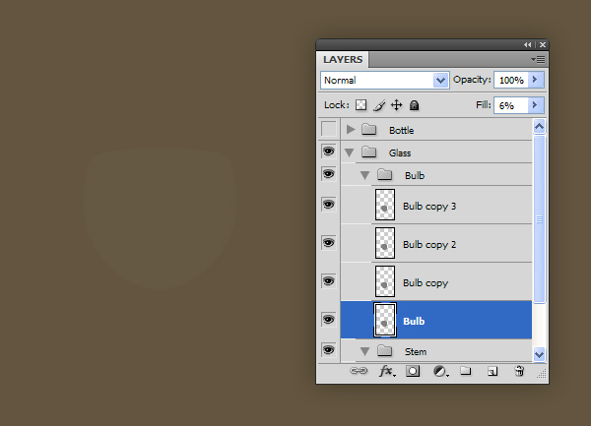Hide the selected Bulb layer
591x426 pixels.
coord(329,320)
